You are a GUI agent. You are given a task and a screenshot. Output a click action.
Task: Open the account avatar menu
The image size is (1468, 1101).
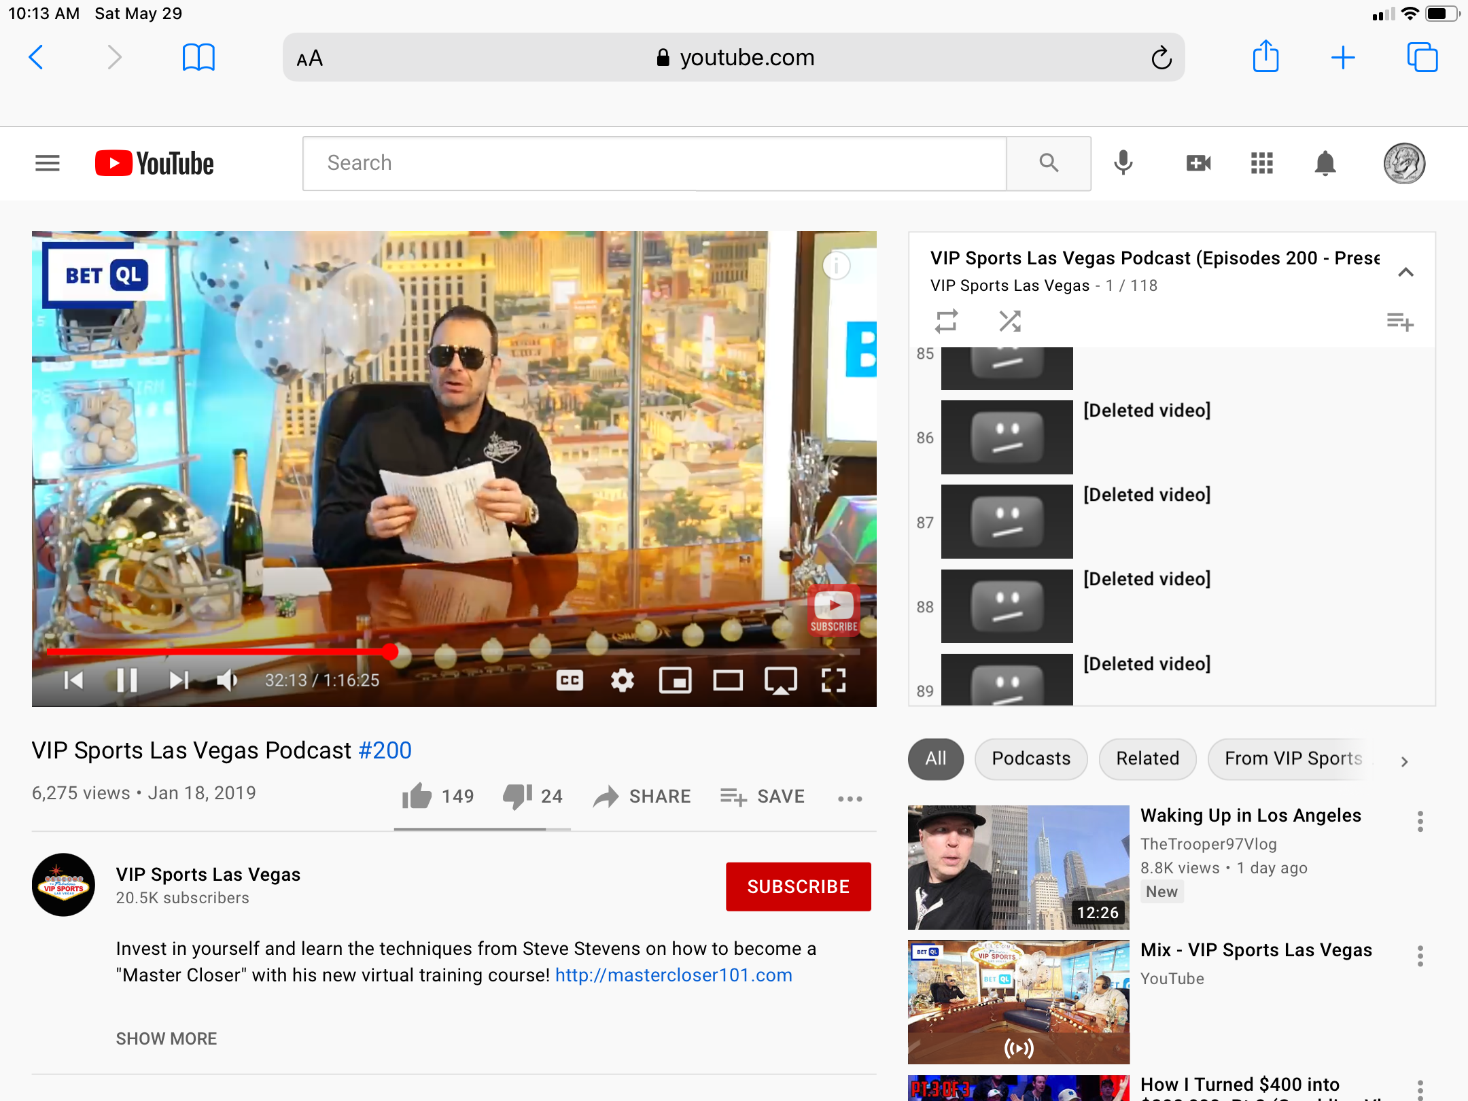point(1405,163)
